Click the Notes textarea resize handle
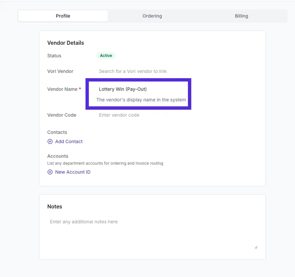The height and width of the screenshot is (277, 295). click(x=256, y=248)
